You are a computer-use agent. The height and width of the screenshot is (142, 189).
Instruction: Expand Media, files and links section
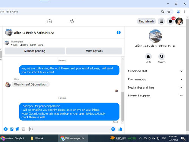click(x=155, y=87)
